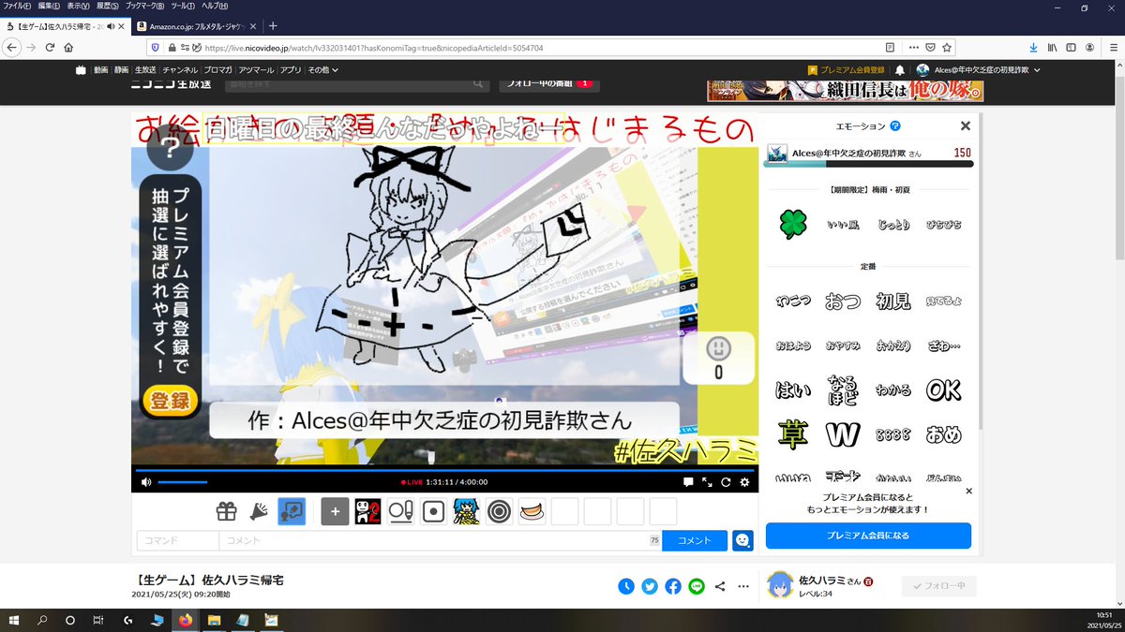Submit with the blue コメント button
Image resolution: width=1125 pixels, height=632 pixels.
click(695, 540)
